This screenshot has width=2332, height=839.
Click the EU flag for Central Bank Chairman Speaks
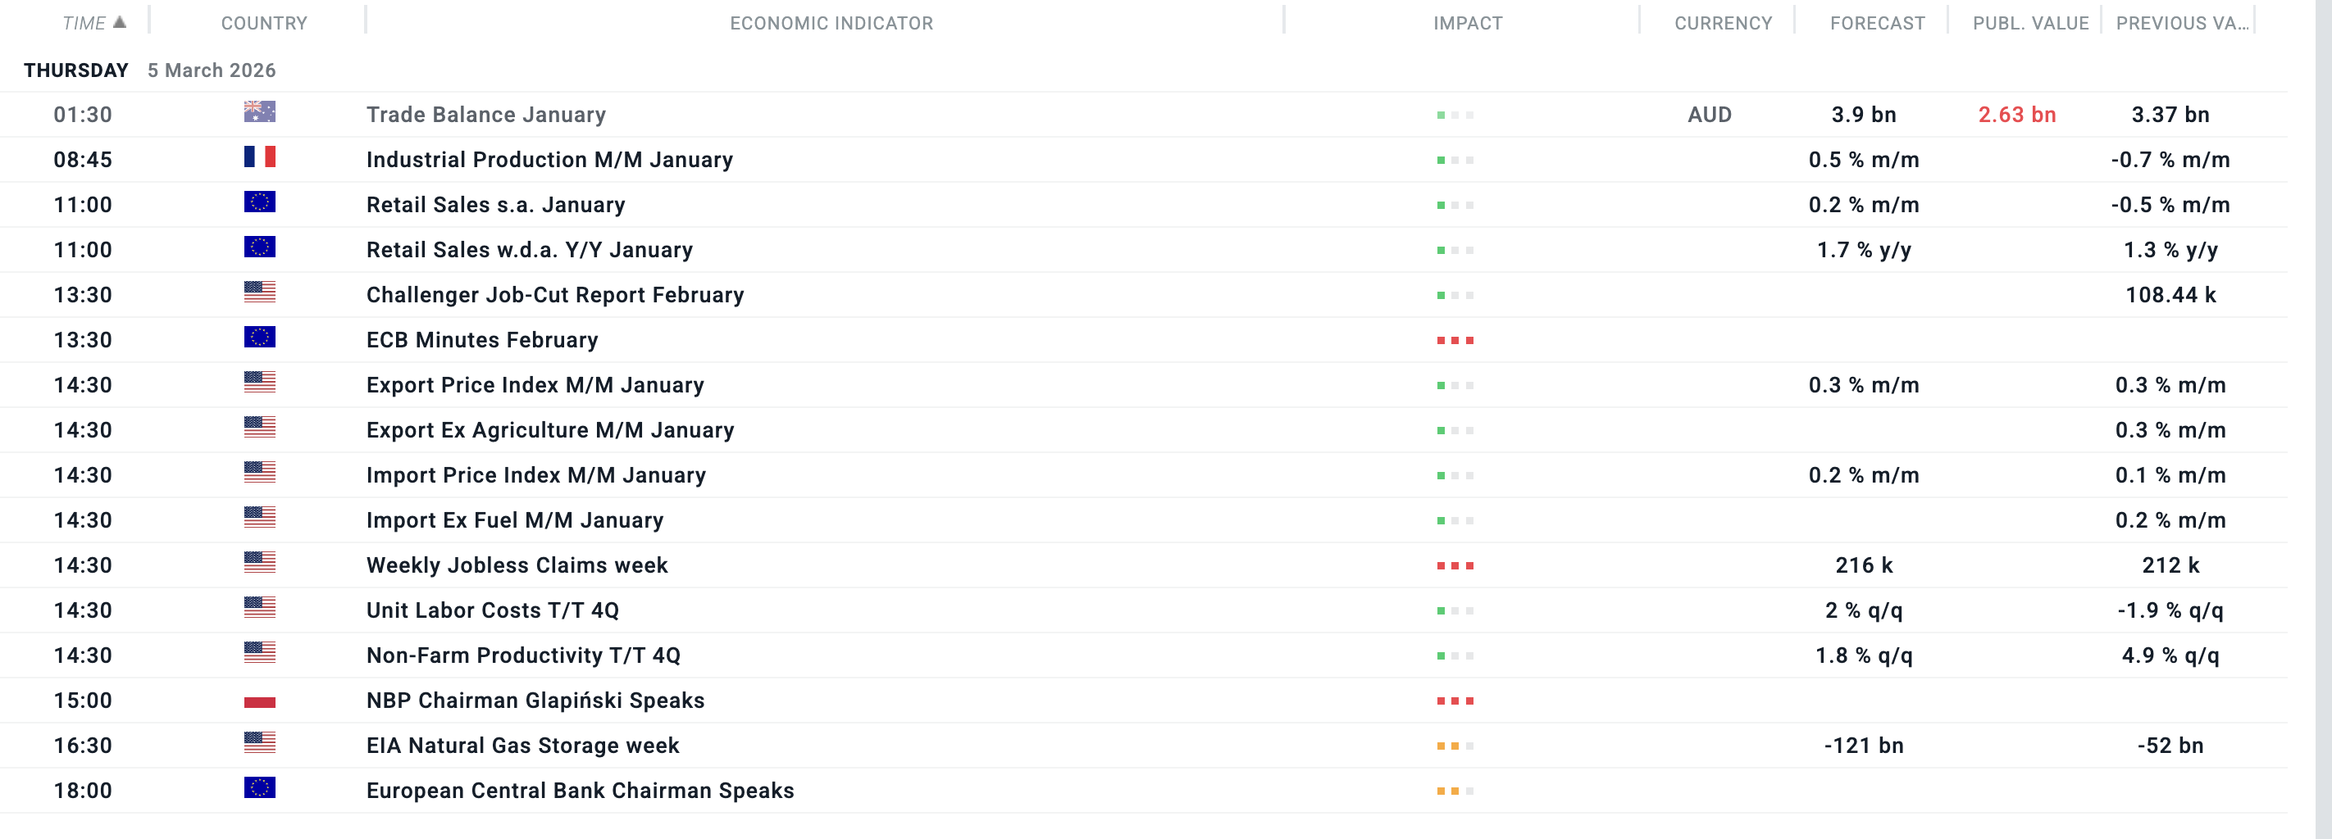[x=260, y=788]
